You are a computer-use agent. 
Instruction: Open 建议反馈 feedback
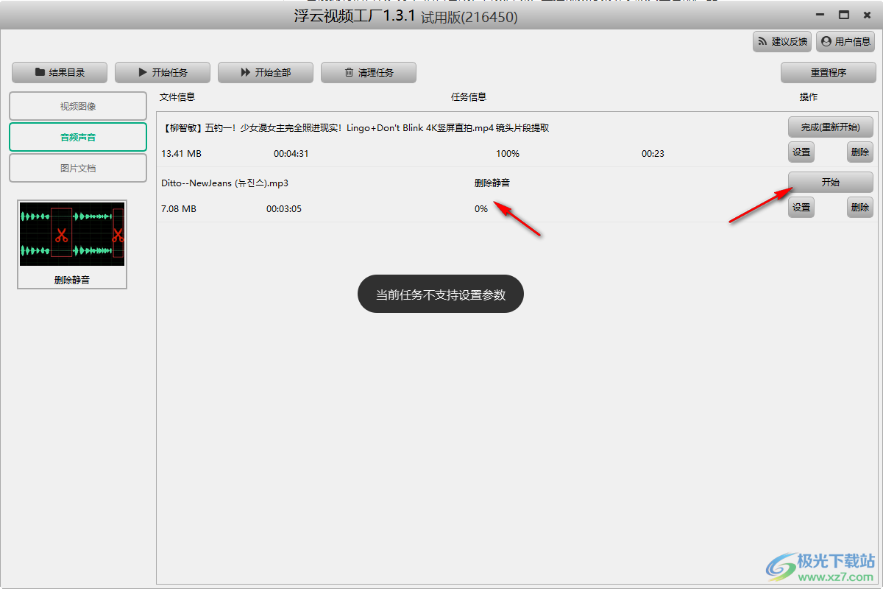tap(781, 42)
